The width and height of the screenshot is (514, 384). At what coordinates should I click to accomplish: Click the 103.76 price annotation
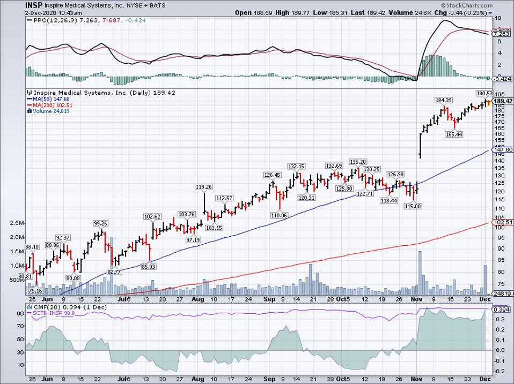187,215
